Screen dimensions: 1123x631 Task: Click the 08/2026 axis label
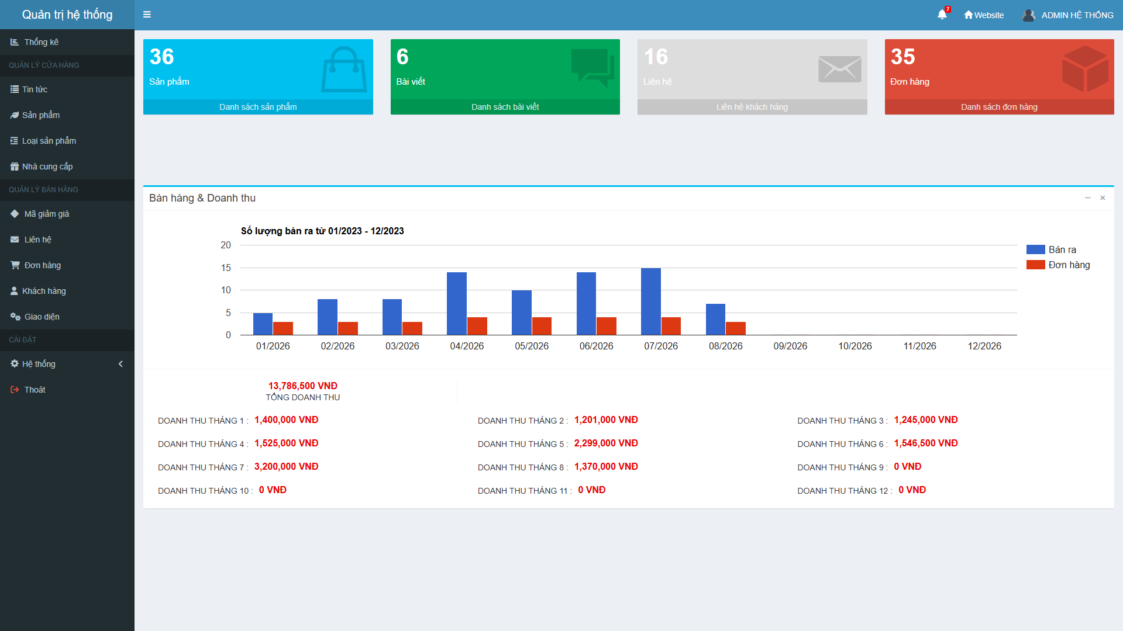[726, 346]
